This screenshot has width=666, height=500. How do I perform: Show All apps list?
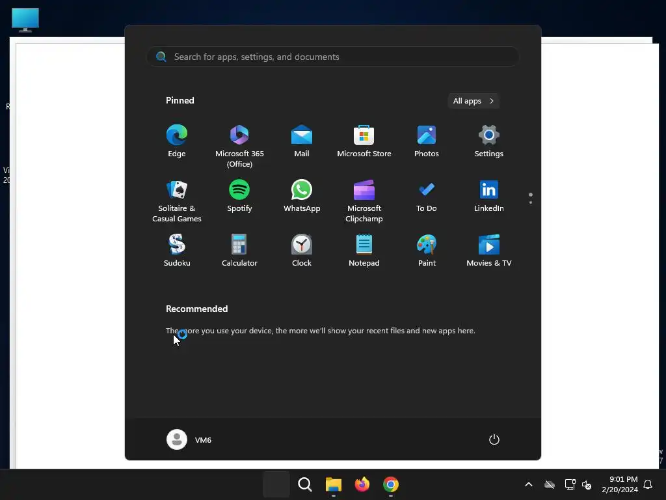(x=473, y=101)
